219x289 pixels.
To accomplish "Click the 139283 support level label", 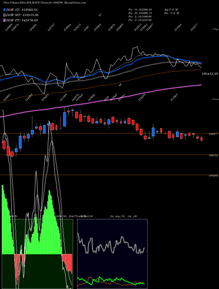I will pos(213,176).
